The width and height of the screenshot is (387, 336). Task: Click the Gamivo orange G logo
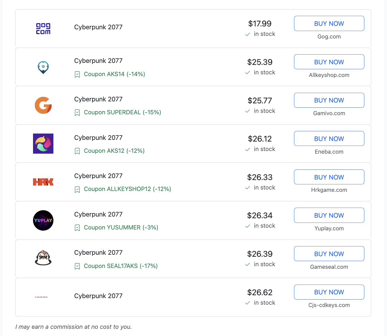click(43, 105)
